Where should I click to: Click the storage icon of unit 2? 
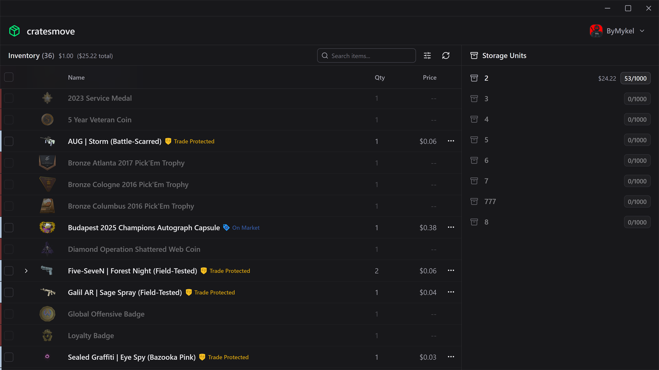pyautogui.click(x=474, y=78)
